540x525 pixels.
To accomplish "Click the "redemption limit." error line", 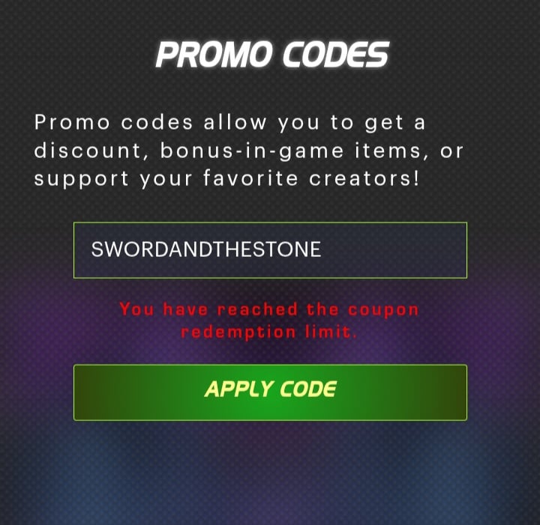I will [269, 332].
